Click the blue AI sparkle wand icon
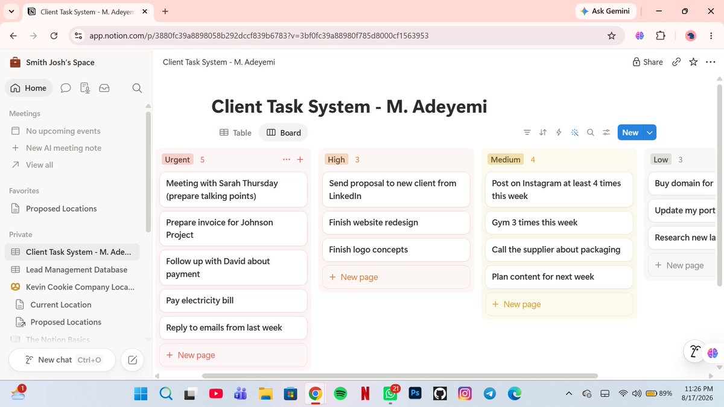 point(574,133)
